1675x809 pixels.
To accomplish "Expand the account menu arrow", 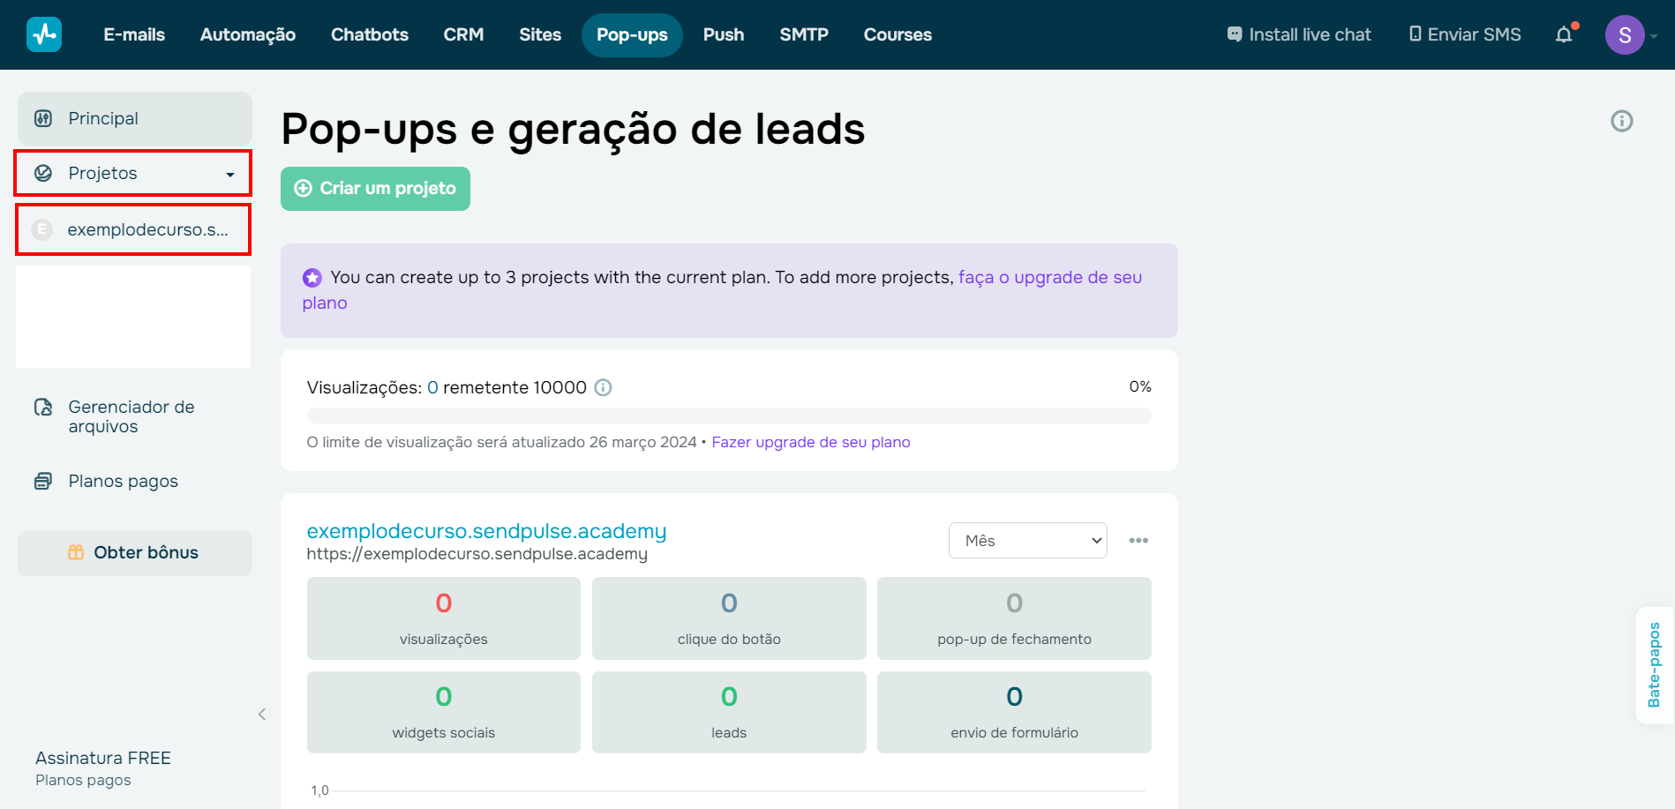I will [x=1654, y=36].
